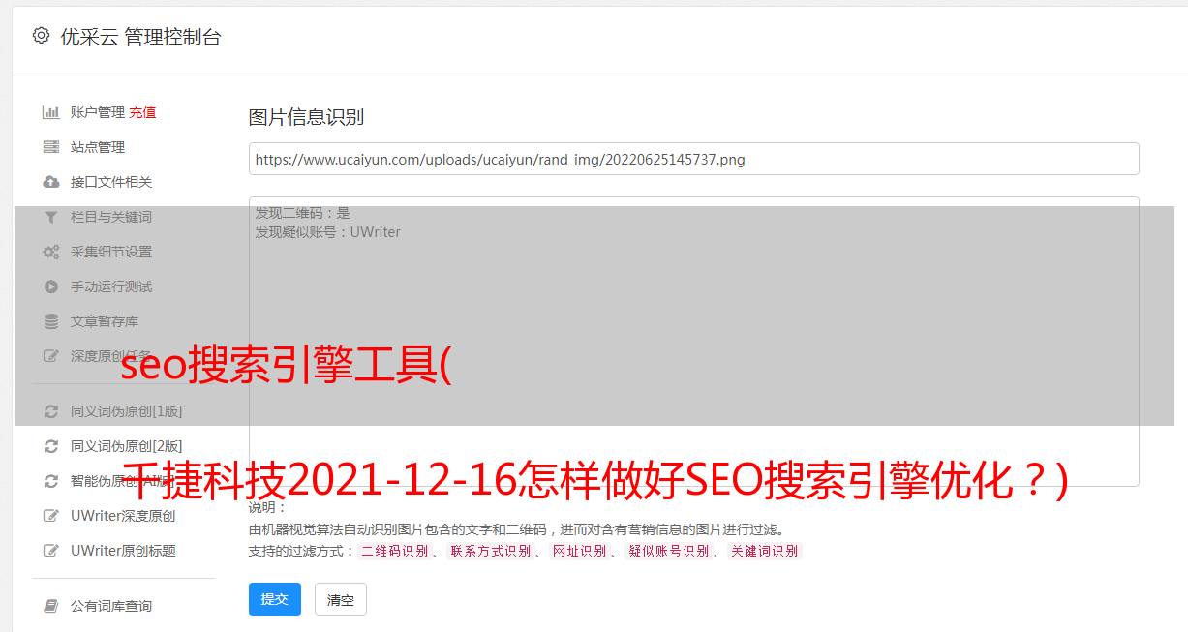The image size is (1188, 632).
Task: Open UWriter深度原创 menu entry
Action: (123, 516)
